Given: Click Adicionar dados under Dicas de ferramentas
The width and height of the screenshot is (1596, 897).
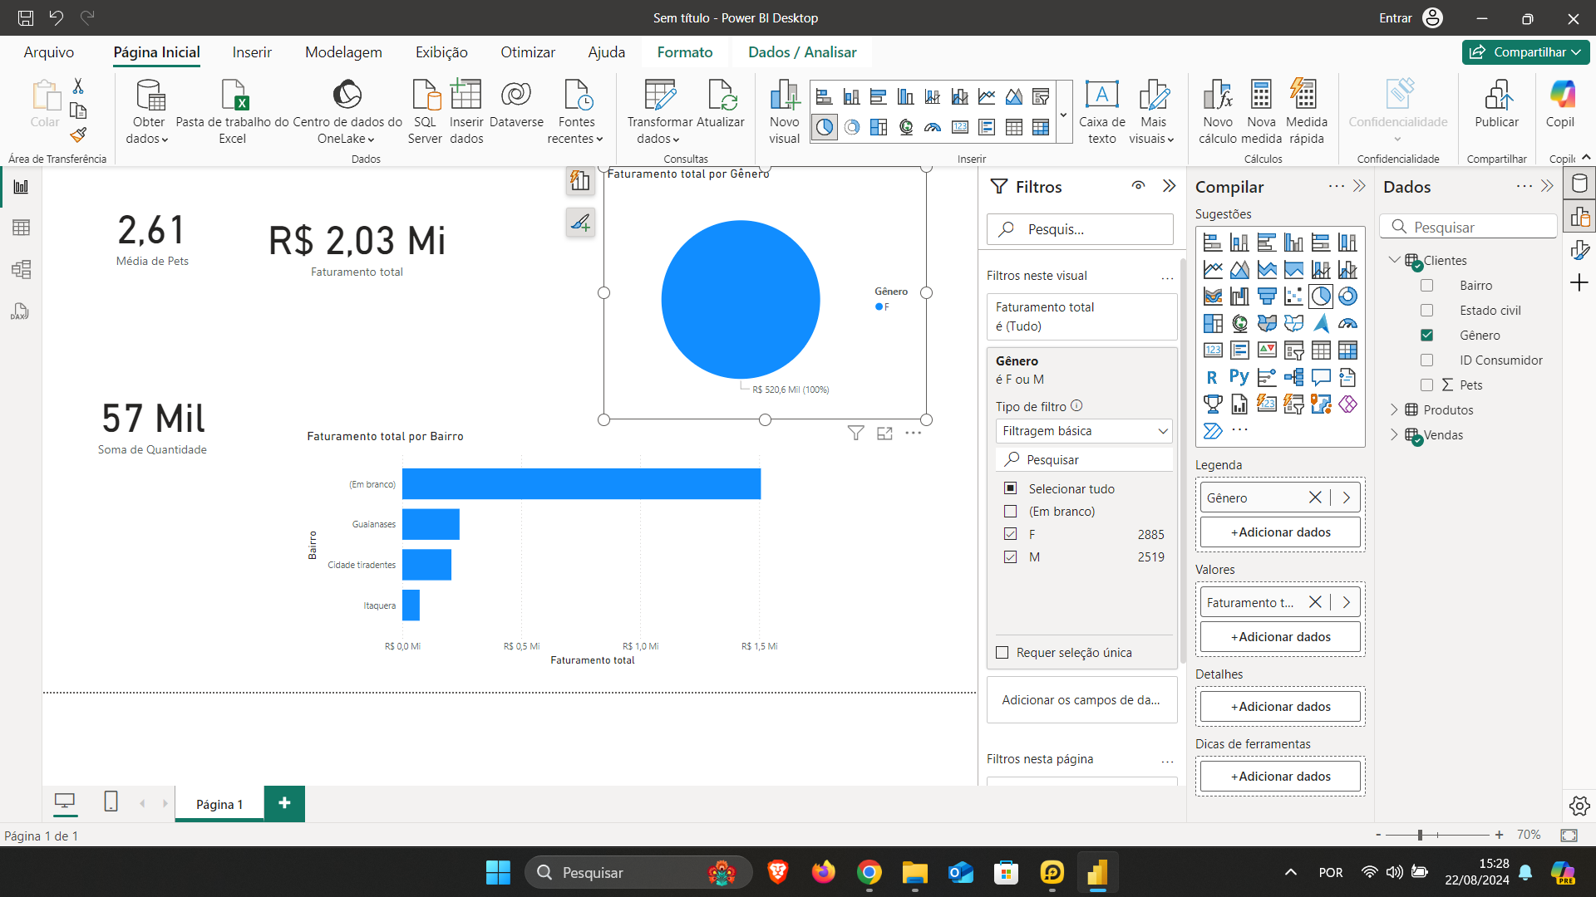Looking at the screenshot, I should (x=1280, y=777).
